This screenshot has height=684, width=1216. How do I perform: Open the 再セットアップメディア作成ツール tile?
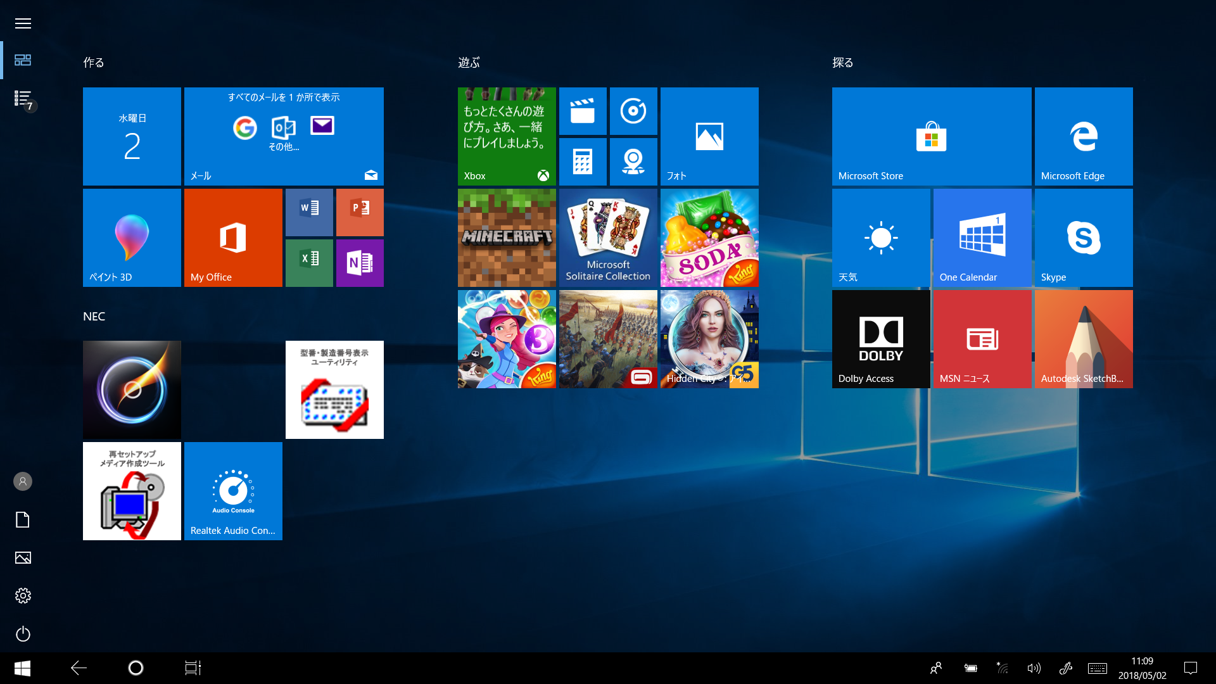(132, 491)
